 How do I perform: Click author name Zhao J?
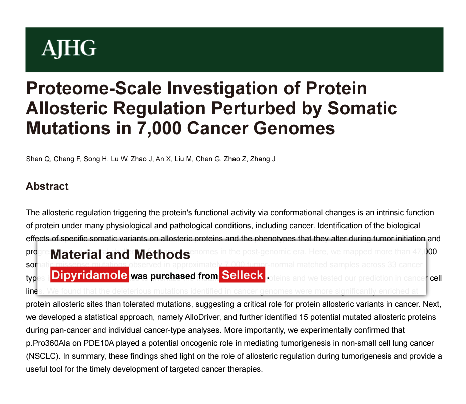tap(141, 159)
